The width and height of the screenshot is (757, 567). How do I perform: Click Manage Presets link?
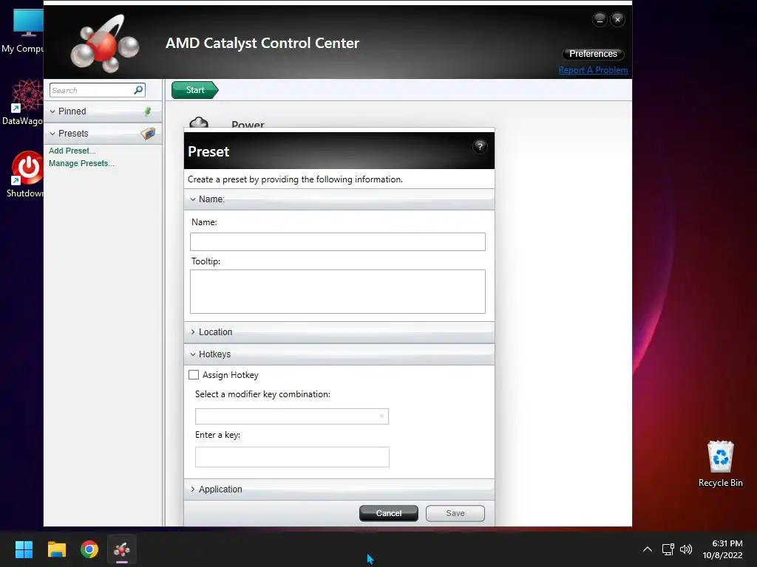coord(81,163)
